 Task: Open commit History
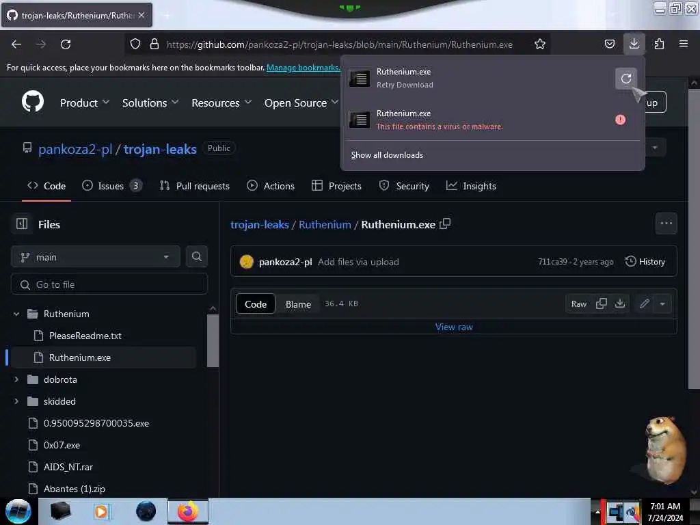click(645, 262)
